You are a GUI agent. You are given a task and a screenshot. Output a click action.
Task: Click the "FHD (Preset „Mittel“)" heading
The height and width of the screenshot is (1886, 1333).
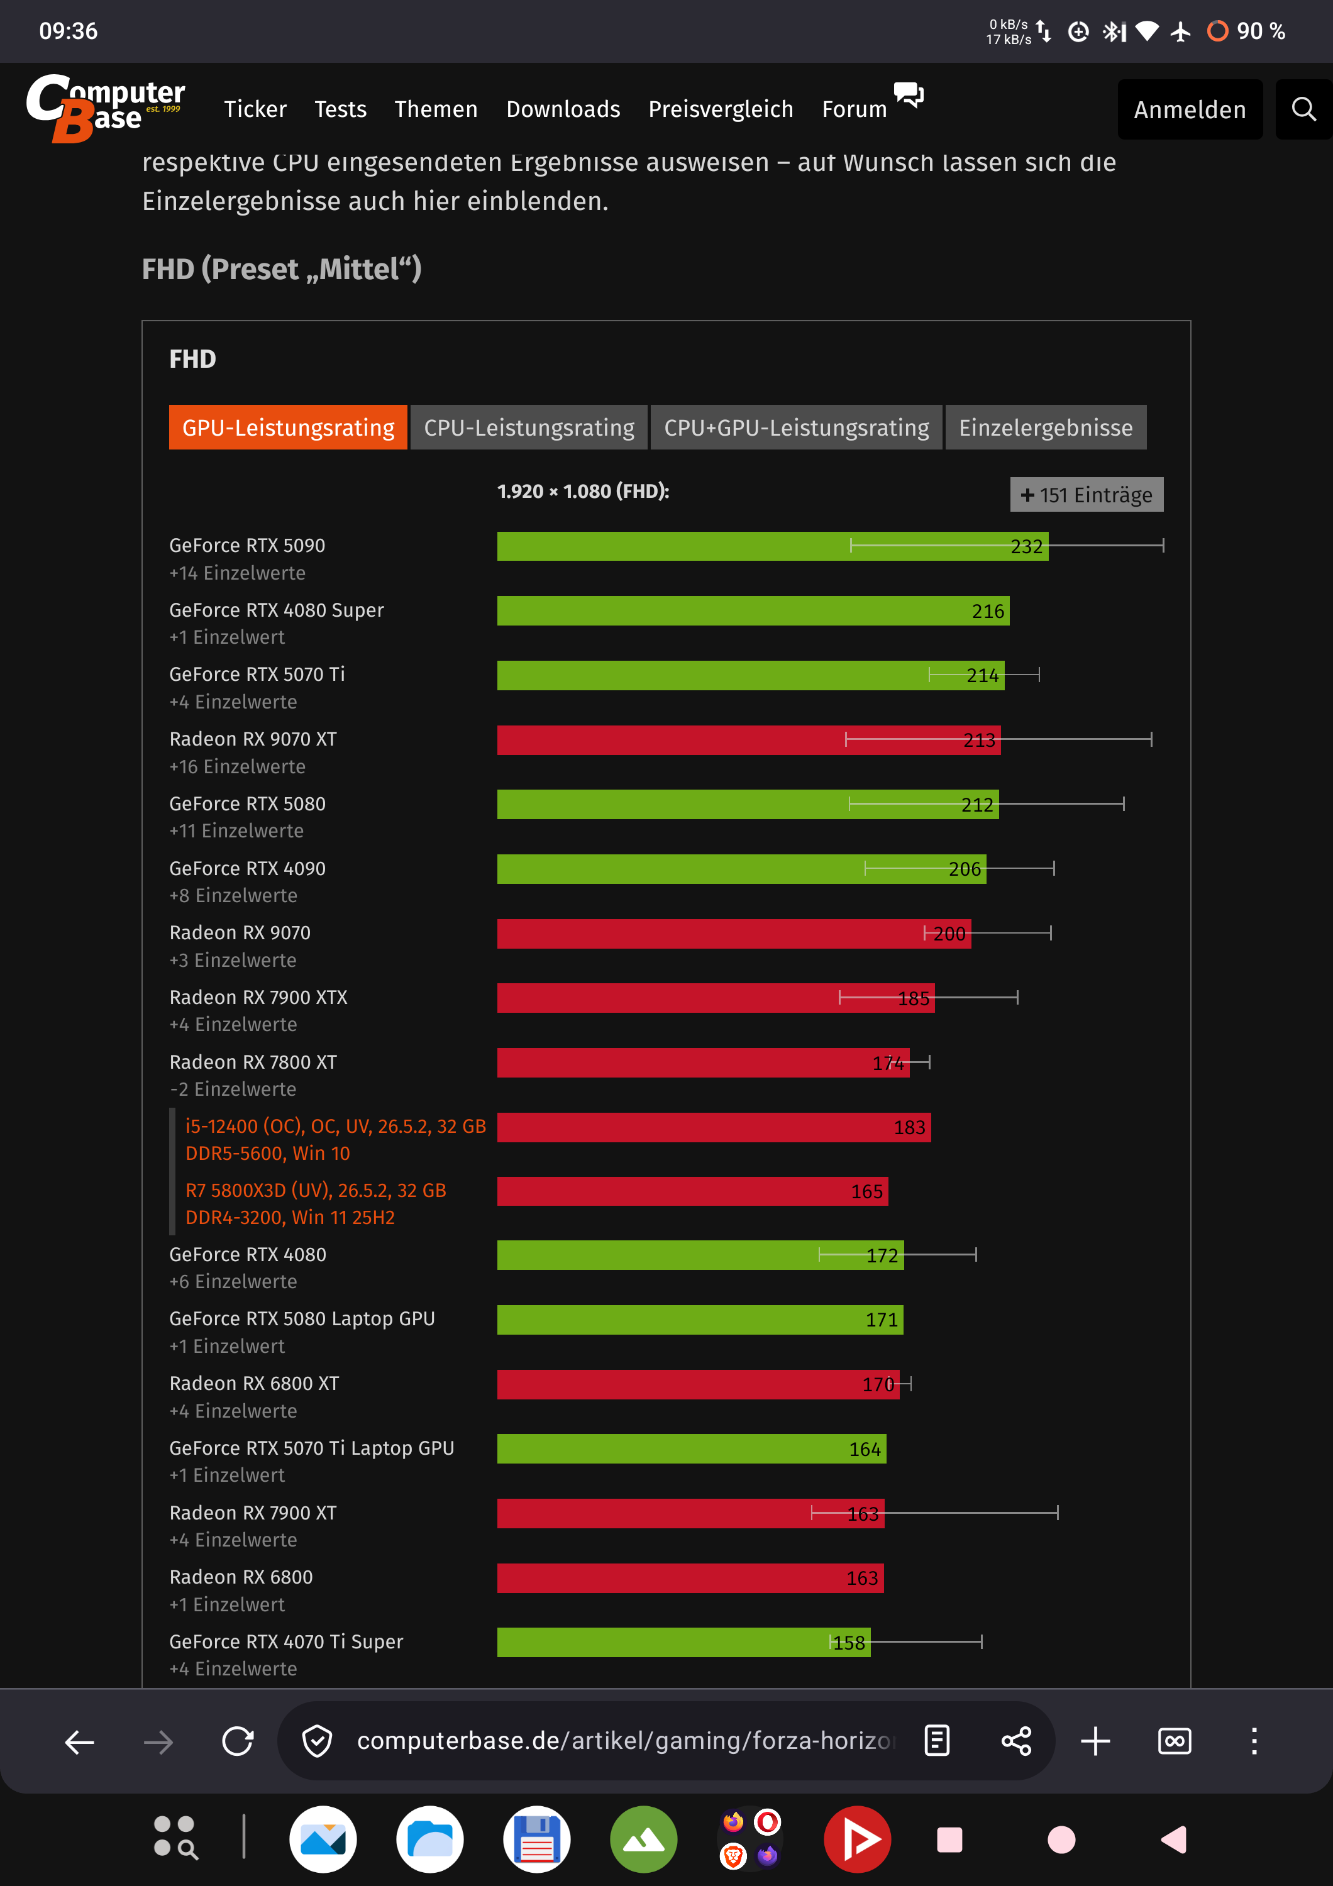[x=282, y=268]
